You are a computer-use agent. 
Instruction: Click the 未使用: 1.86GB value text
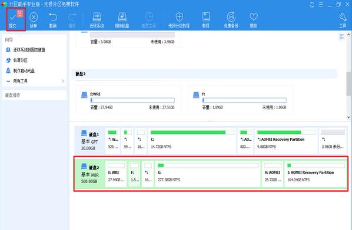(274, 107)
